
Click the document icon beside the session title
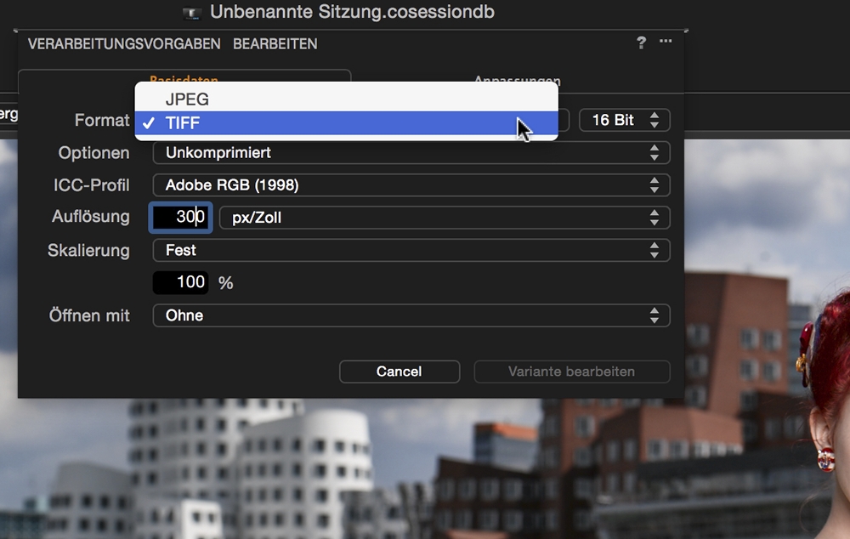tap(192, 13)
